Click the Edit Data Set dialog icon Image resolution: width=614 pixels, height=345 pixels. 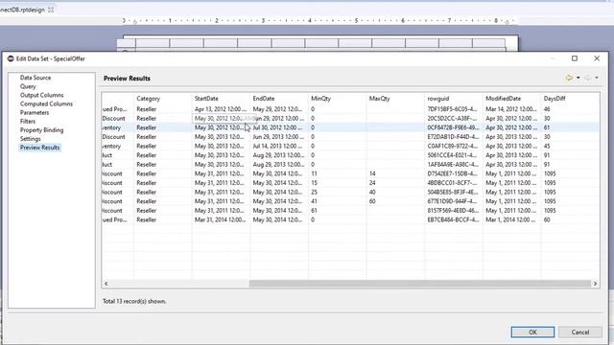point(11,58)
